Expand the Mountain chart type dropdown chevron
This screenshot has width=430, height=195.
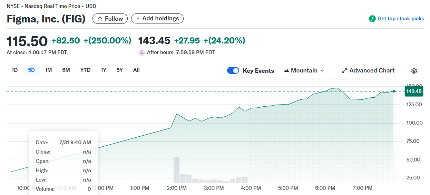pos(322,71)
